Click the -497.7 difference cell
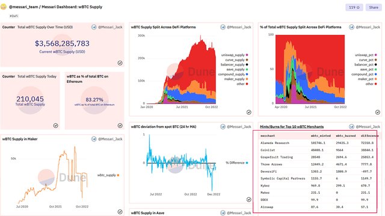Screen dimensions: 385x216 (366, 172)
